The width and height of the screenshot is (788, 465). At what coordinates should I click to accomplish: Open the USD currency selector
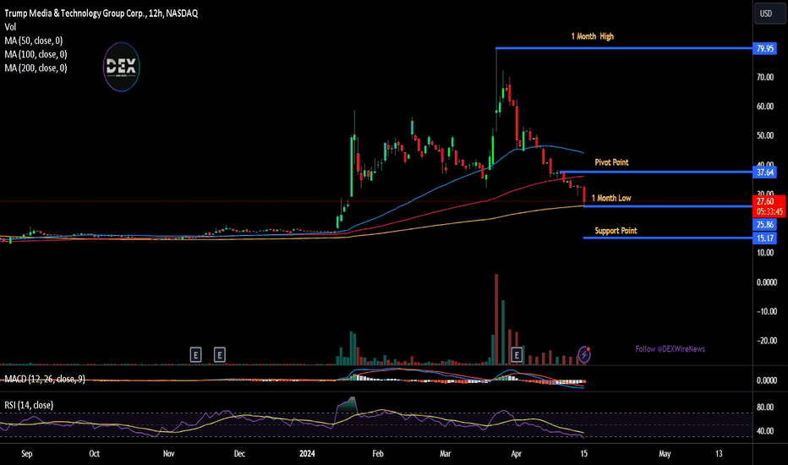tap(770, 14)
